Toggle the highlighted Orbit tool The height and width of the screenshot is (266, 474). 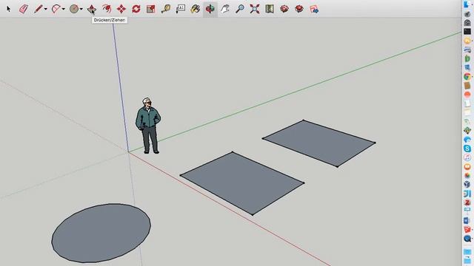pos(210,9)
